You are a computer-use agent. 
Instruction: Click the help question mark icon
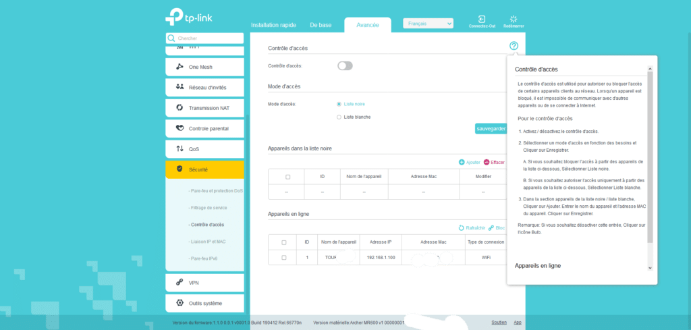514,46
